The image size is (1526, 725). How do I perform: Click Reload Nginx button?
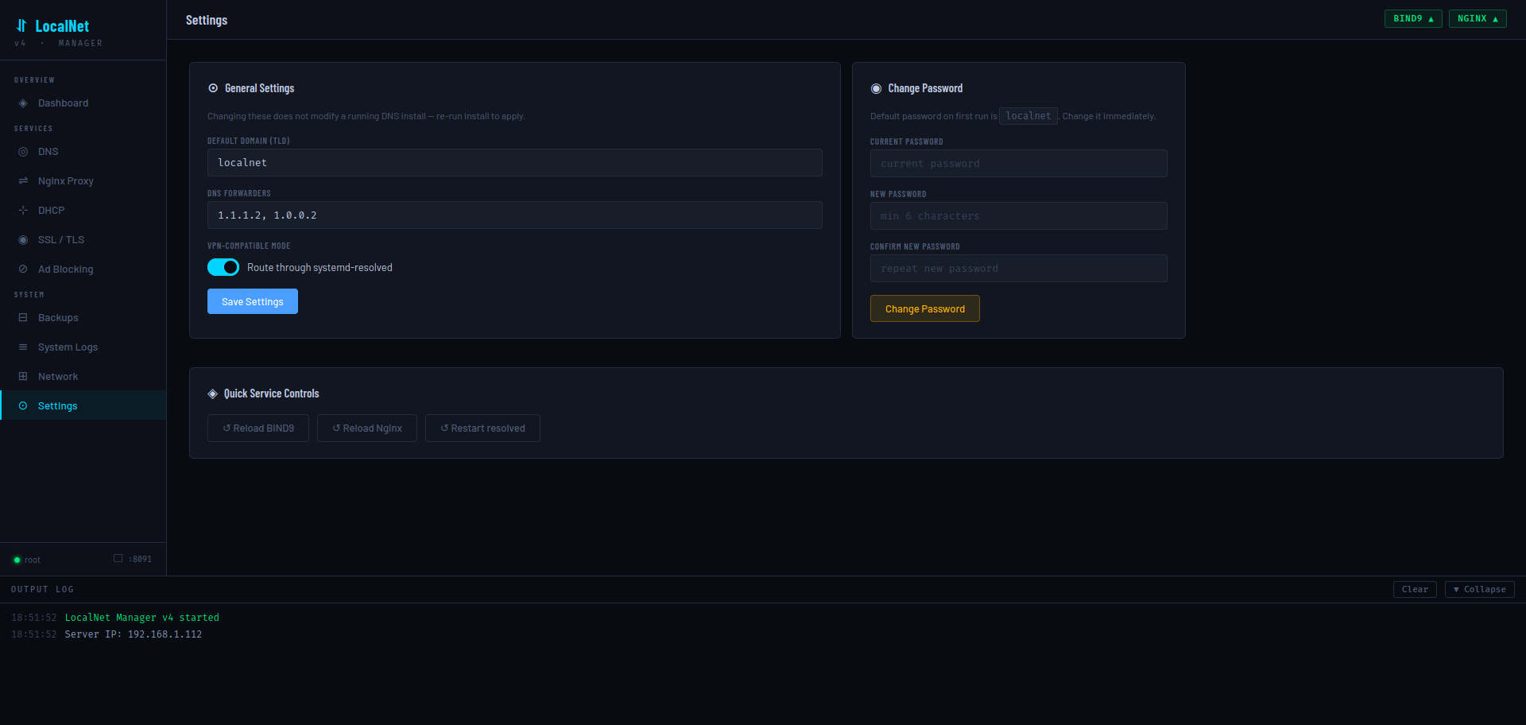367,428
